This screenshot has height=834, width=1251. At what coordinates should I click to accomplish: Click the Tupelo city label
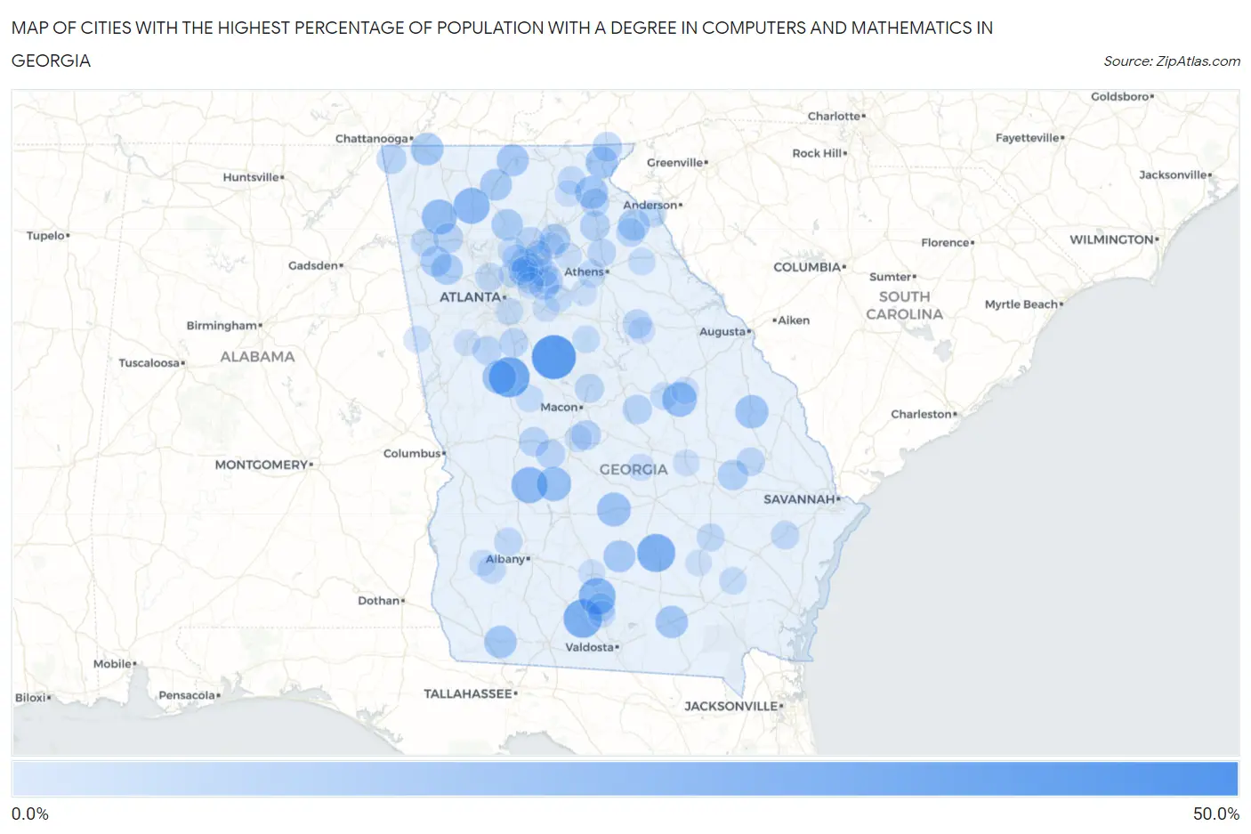tap(45, 236)
